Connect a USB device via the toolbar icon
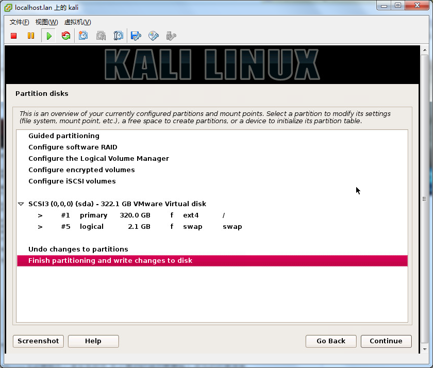 tap(171, 36)
